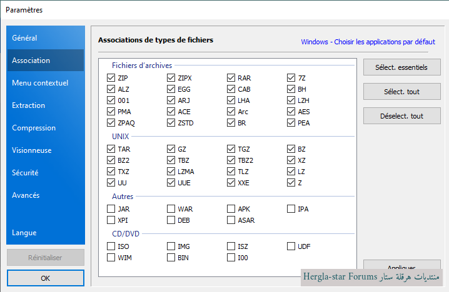The image size is (449, 292).
Task: Click the Déselect. tout button
Action: click(x=401, y=115)
